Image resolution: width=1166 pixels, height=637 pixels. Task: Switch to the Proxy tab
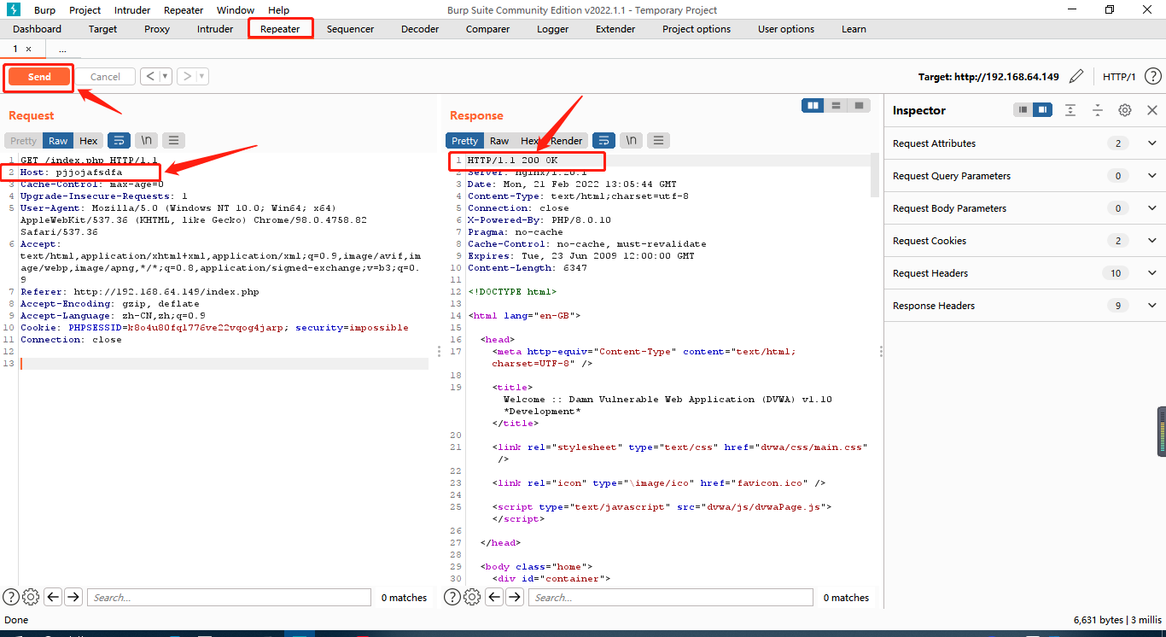[x=157, y=29]
